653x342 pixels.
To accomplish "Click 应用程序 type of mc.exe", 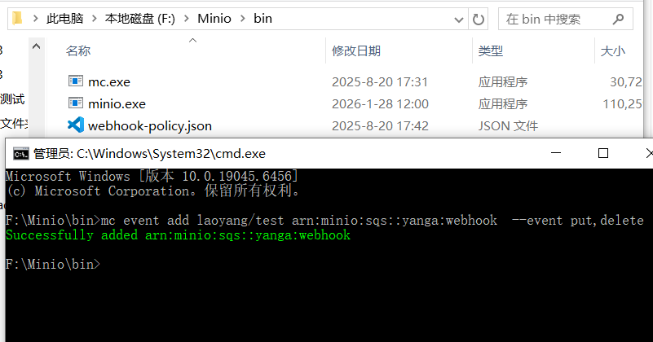I will 503,82.
